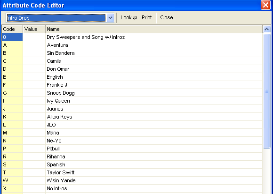
Task: Click code cell T
Action: coord(12,172)
